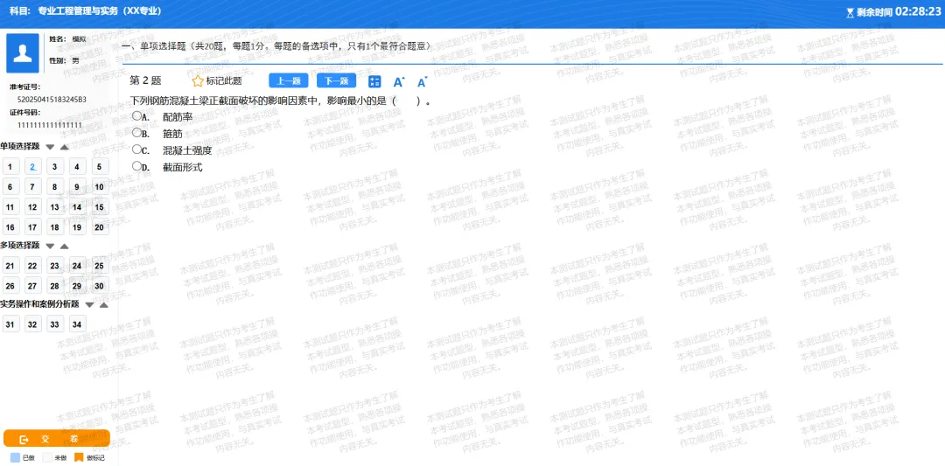Screen dimensions: 945x466
Task: Jump to multiple-choice question 22
Action: [x=32, y=266]
